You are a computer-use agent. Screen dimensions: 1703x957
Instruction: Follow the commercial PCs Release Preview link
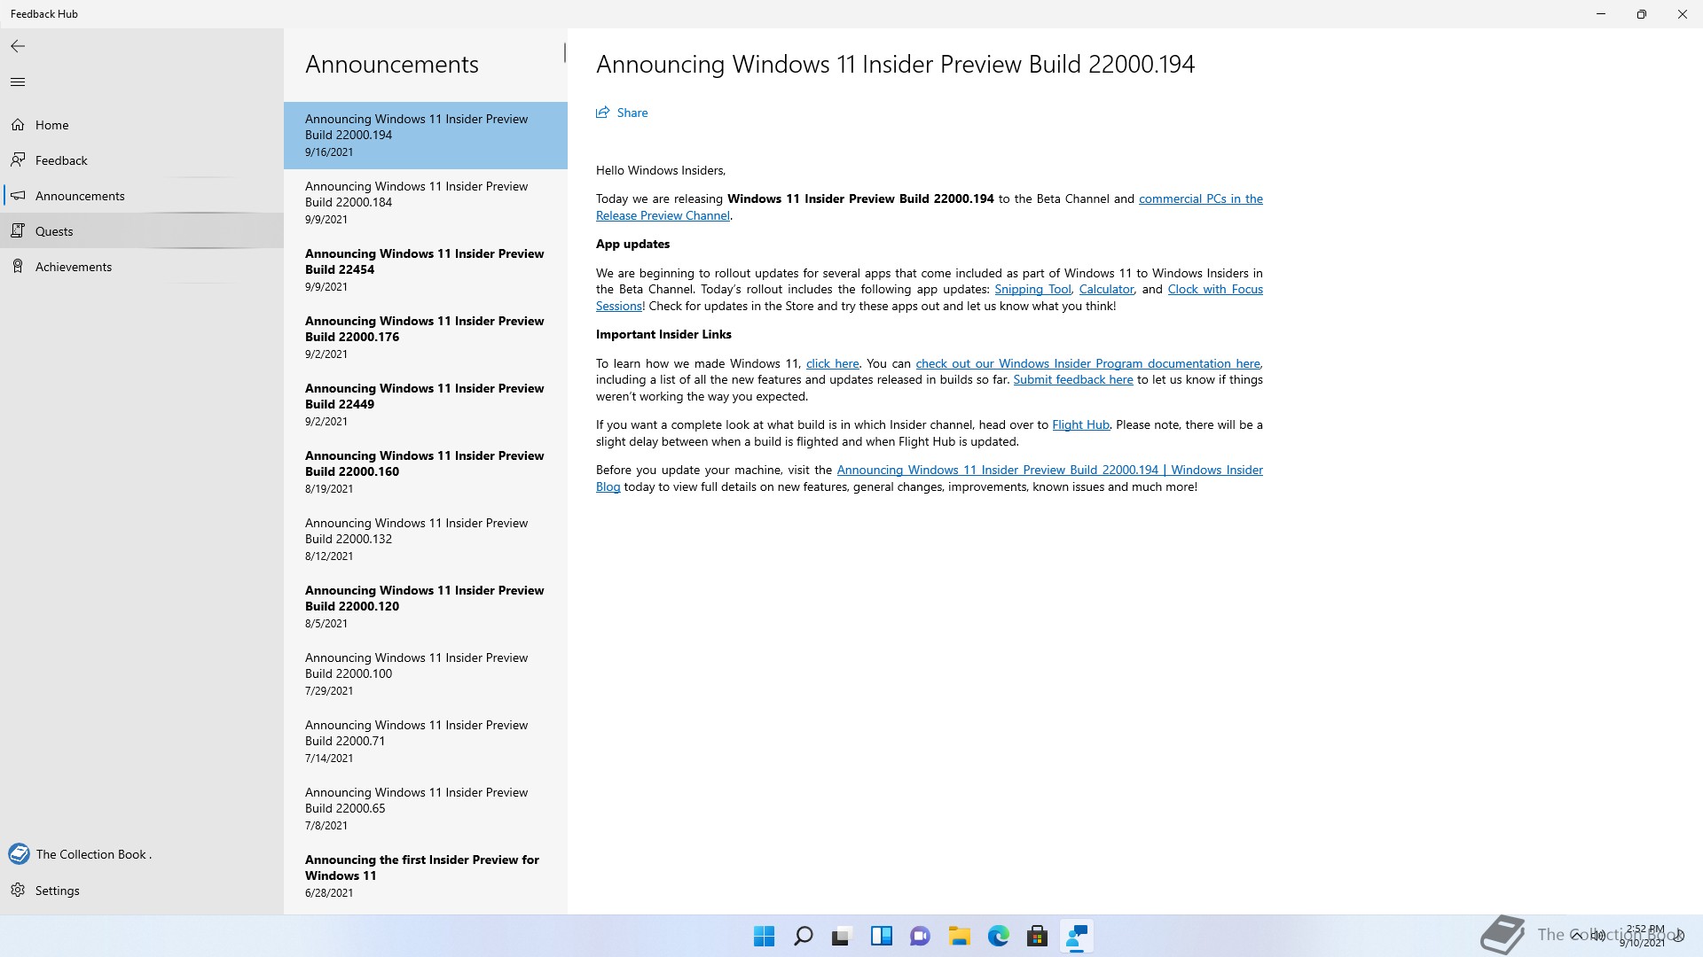click(x=1200, y=199)
